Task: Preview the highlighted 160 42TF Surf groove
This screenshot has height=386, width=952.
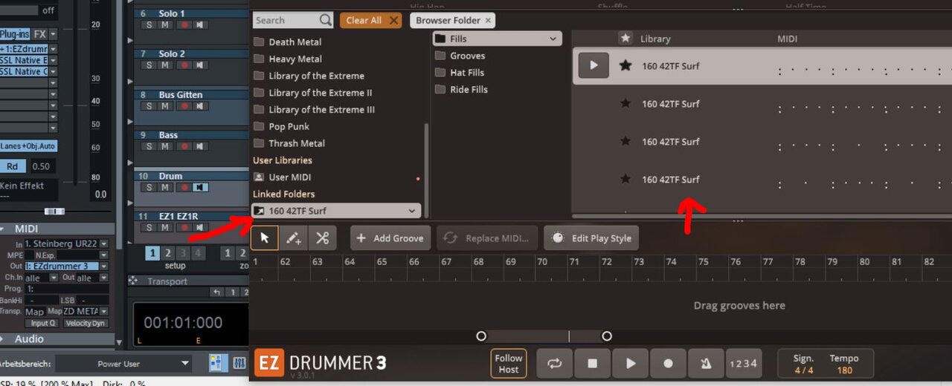Action: [594, 65]
